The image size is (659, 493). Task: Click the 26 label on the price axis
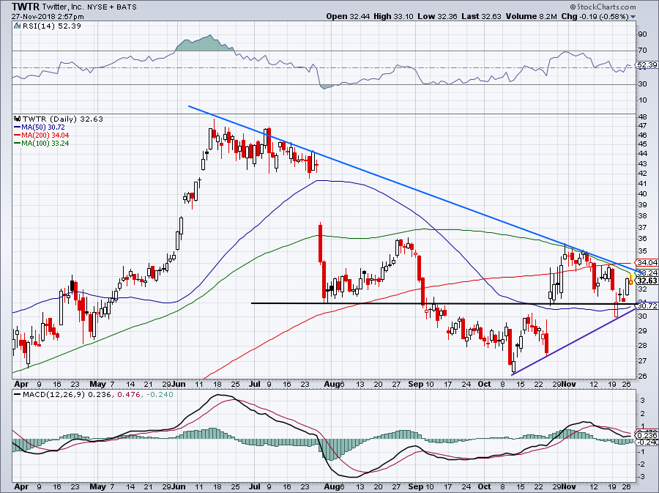click(x=642, y=376)
